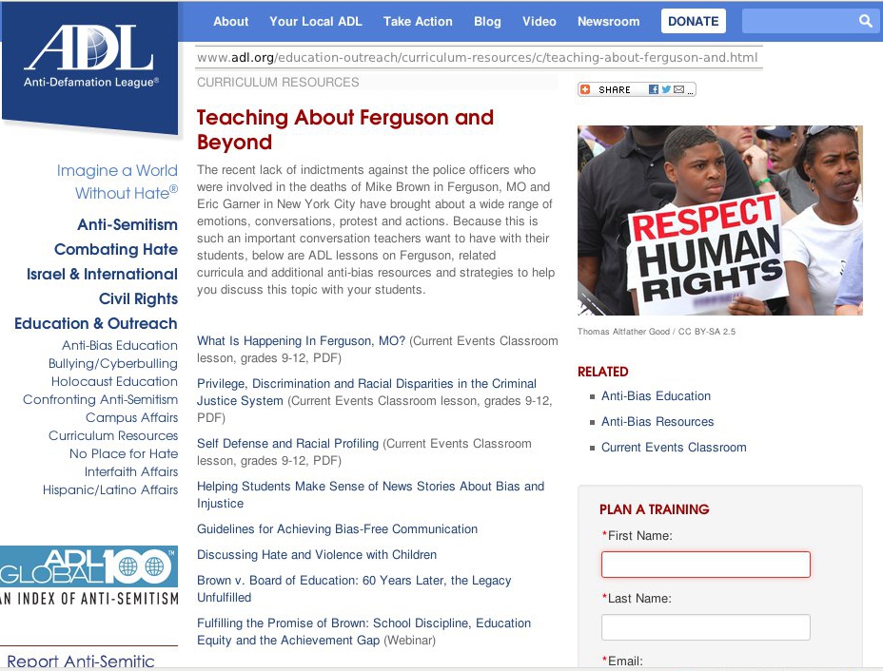Share page via Twitter icon
Screen dimensions: 883x671
click(666, 89)
